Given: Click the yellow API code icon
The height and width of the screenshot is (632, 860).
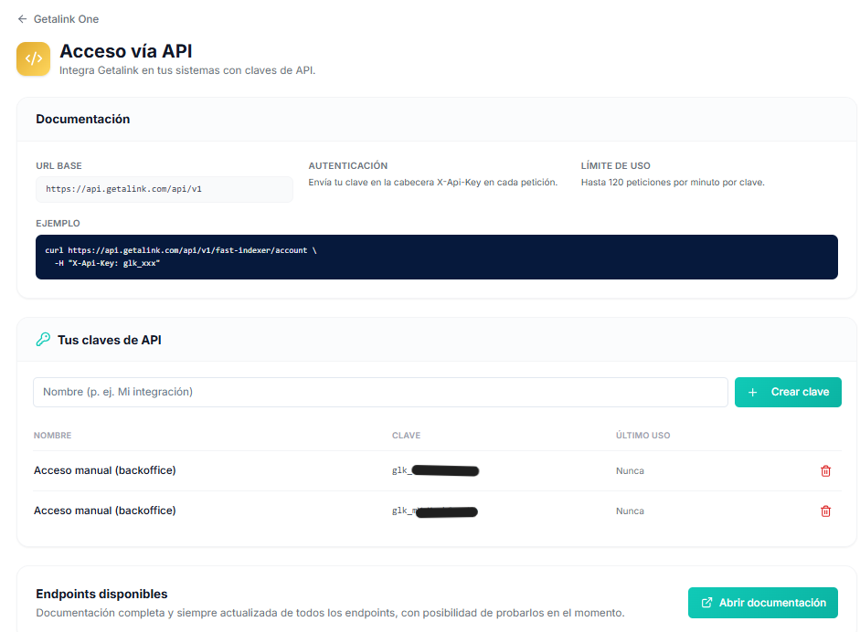Looking at the screenshot, I should (x=34, y=58).
